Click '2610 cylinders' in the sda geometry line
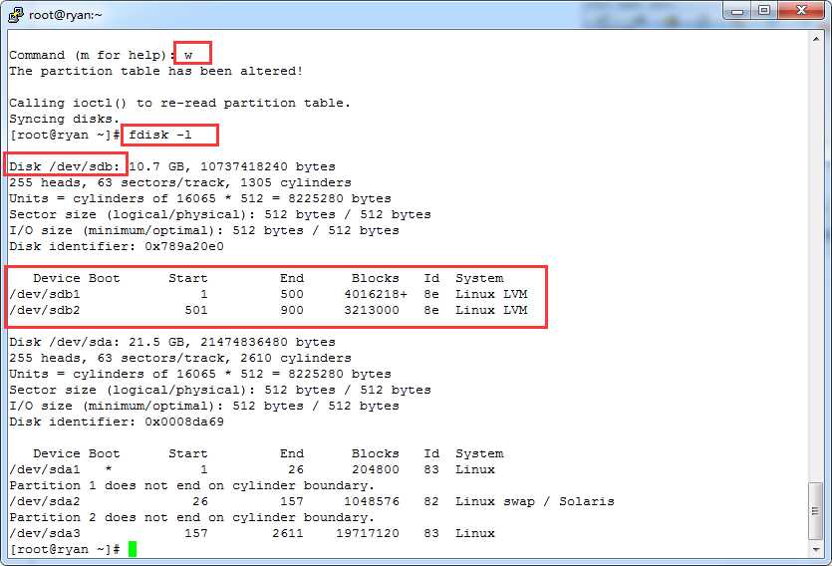This screenshot has width=832, height=566. pos(296,358)
